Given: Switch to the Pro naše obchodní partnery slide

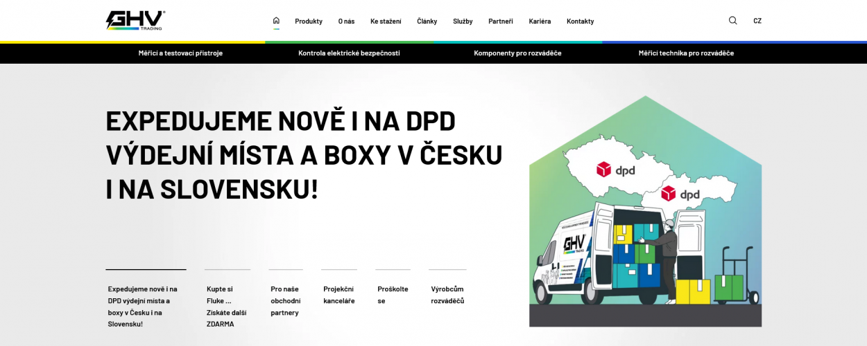Looking at the screenshot, I should click(286, 293).
